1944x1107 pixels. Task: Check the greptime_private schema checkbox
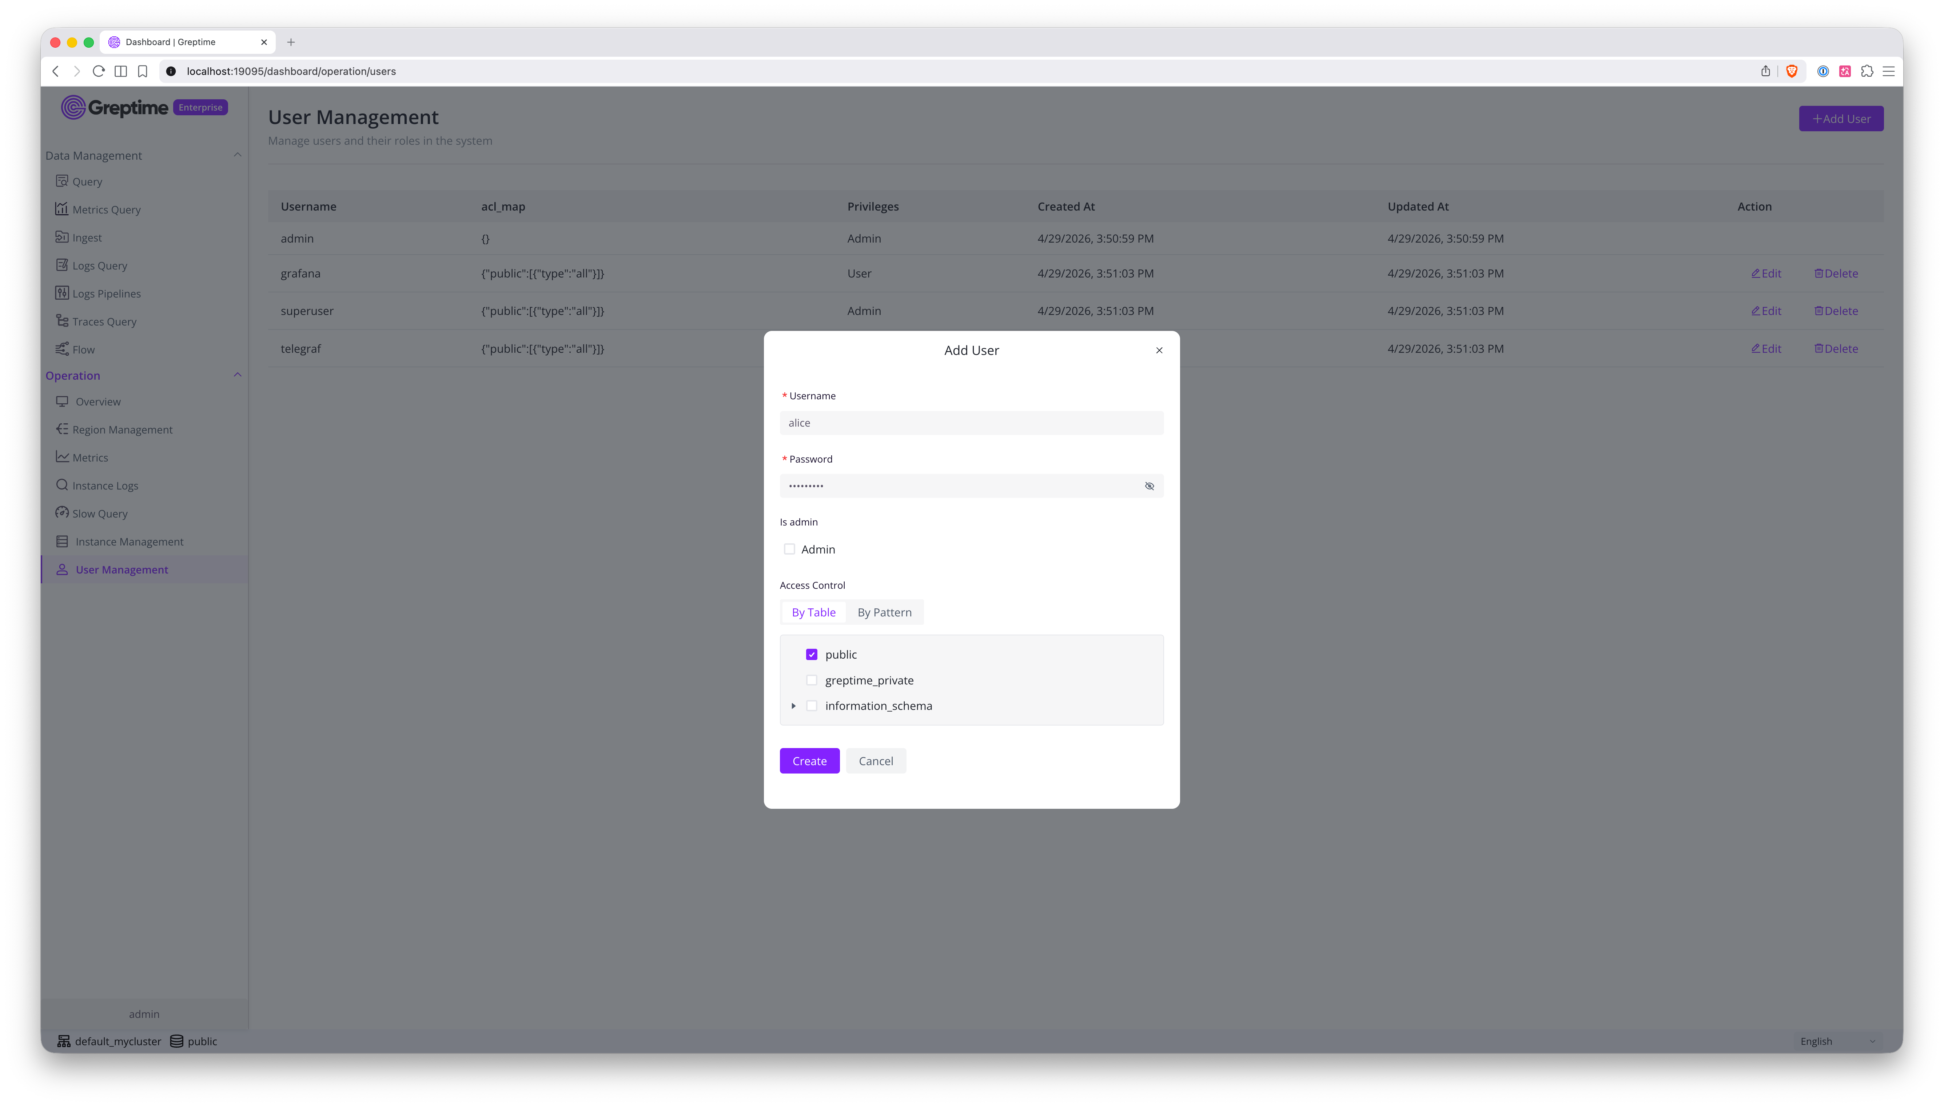click(811, 680)
